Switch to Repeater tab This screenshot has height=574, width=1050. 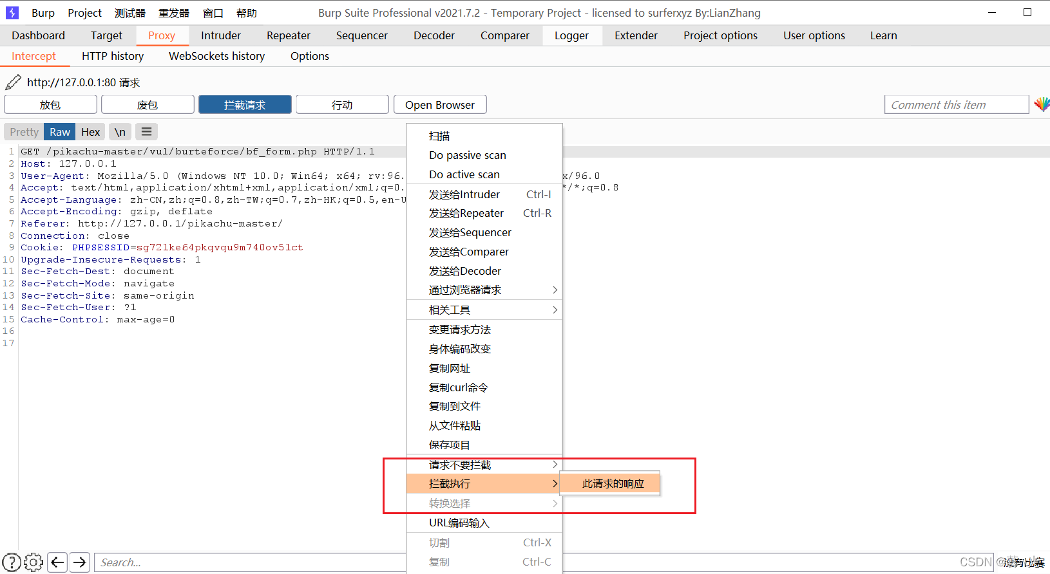(x=289, y=35)
